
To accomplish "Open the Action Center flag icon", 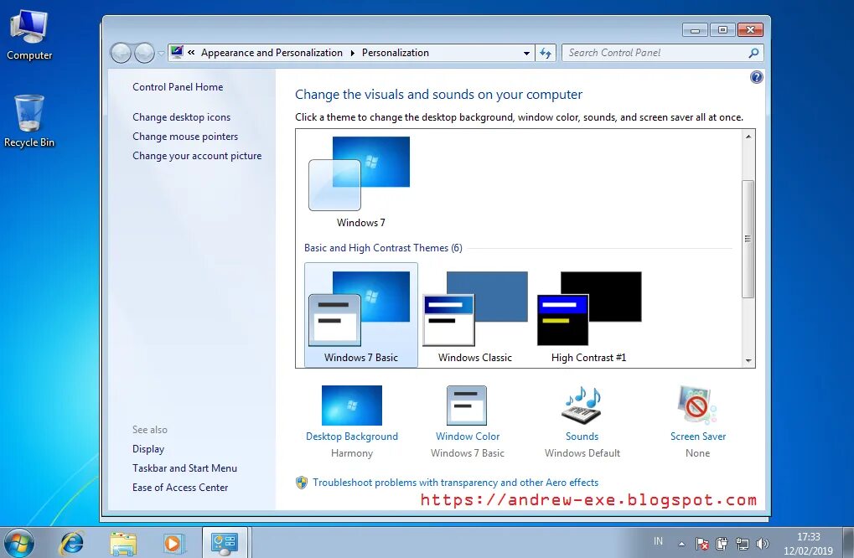I will 702,543.
